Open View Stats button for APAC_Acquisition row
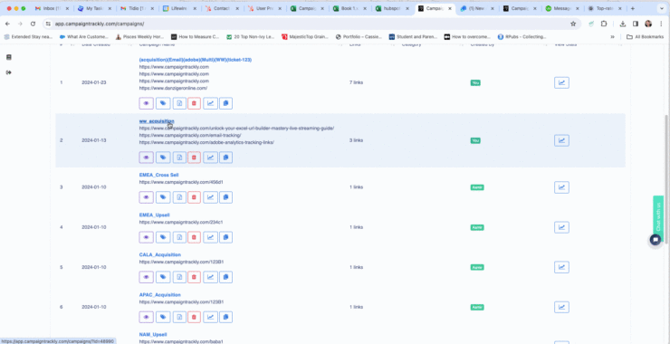The height and width of the screenshot is (344, 670). (561, 307)
